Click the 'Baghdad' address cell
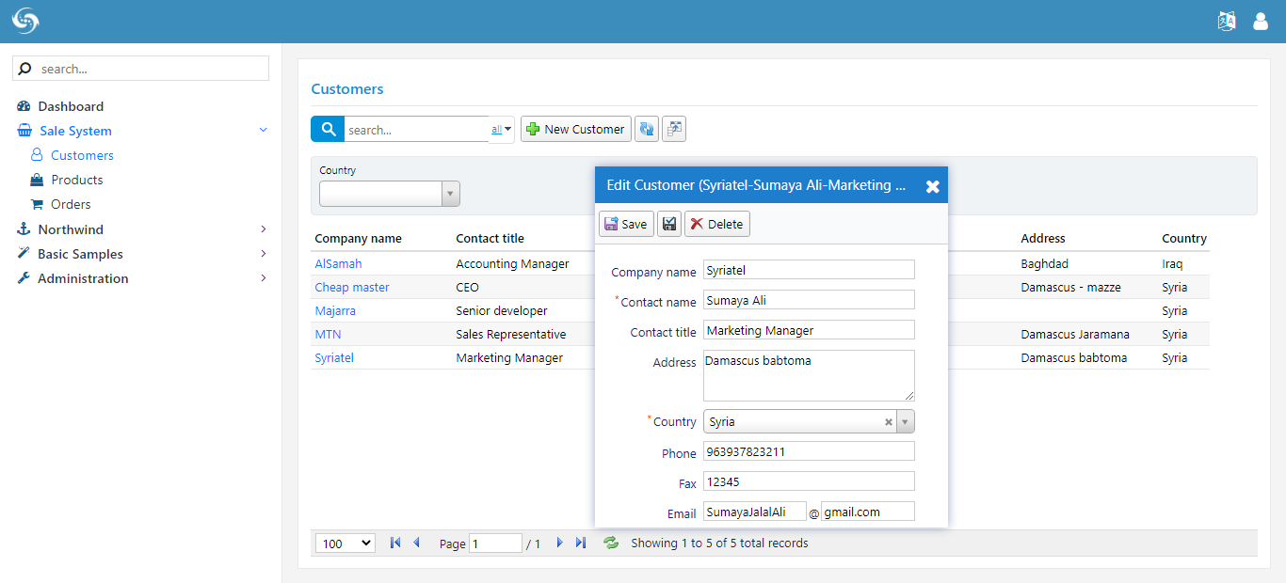This screenshot has height=583, width=1286. pos(1045,264)
